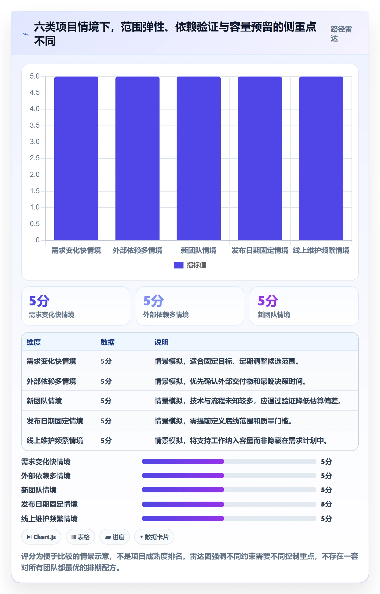Select table text 情景模拟，优先确认外部交付物和最晚决策时间。
Viewport: 380px width, 594px height.
click(230, 381)
